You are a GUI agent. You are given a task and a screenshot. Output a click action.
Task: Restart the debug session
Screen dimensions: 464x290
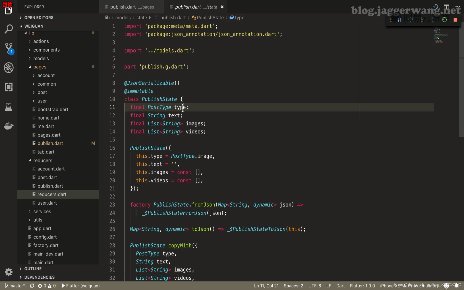(x=444, y=20)
